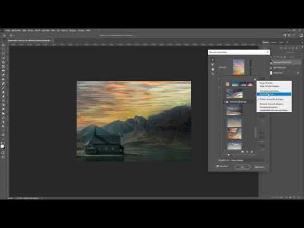Image resolution: width=304 pixels, height=228 pixels.
Task: Click the sky picker vertical scrollbar
Action: (x=255, y=132)
